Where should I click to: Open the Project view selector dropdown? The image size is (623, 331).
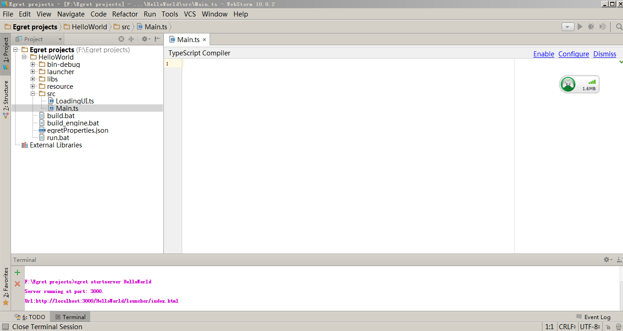pos(38,39)
